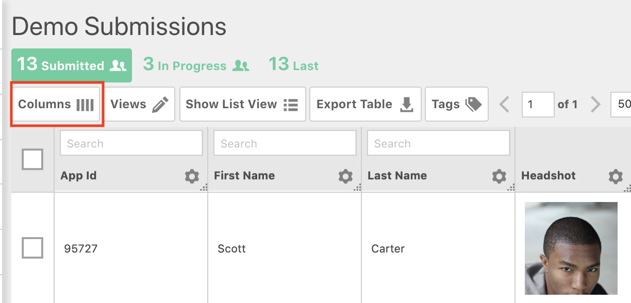Go to the next page arrow

(x=595, y=105)
